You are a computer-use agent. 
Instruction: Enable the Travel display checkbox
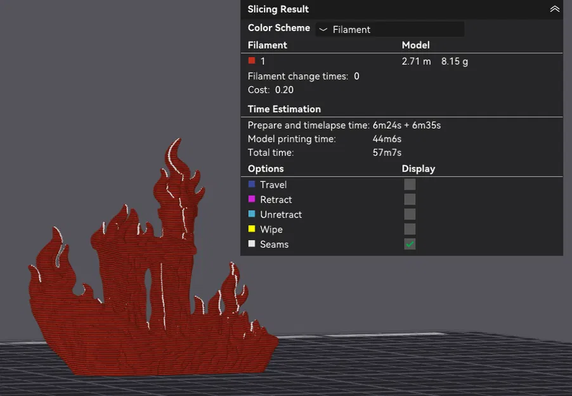[409, 184]
